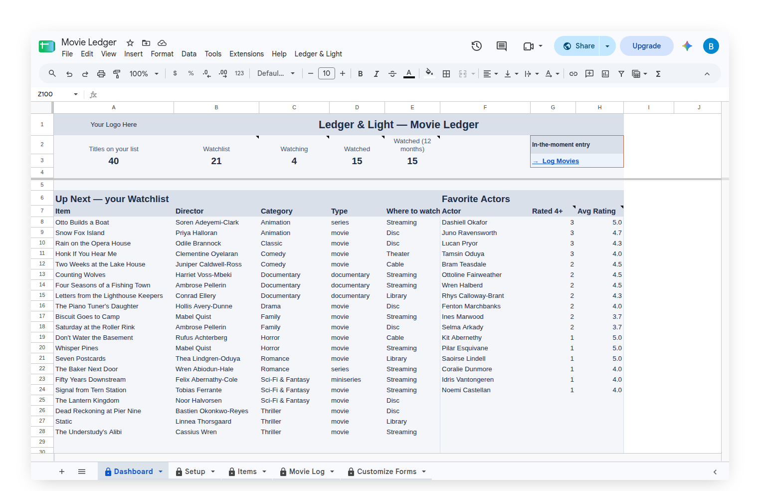
Task: Open the cell name box dropdown
Action: point(76,94)
